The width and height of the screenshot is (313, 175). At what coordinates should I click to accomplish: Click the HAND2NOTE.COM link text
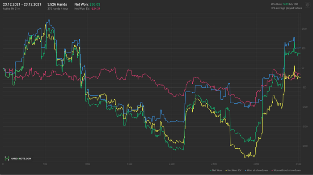[21, 159]
